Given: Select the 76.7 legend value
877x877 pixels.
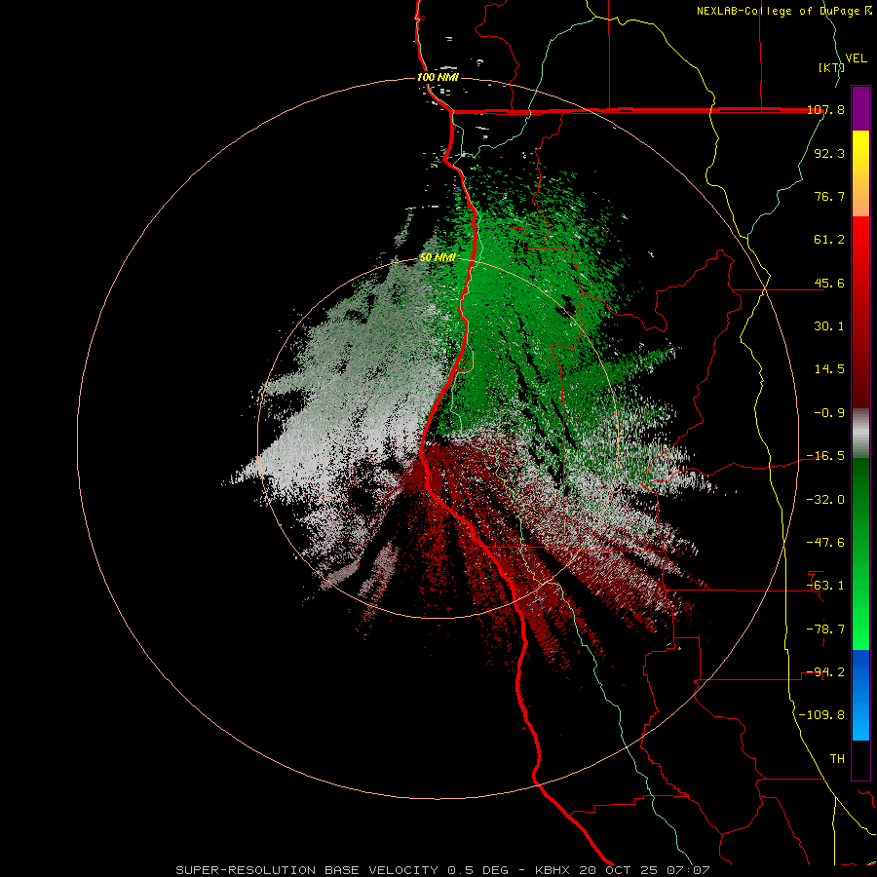Looking at the screenshot, I should (829, 196).
